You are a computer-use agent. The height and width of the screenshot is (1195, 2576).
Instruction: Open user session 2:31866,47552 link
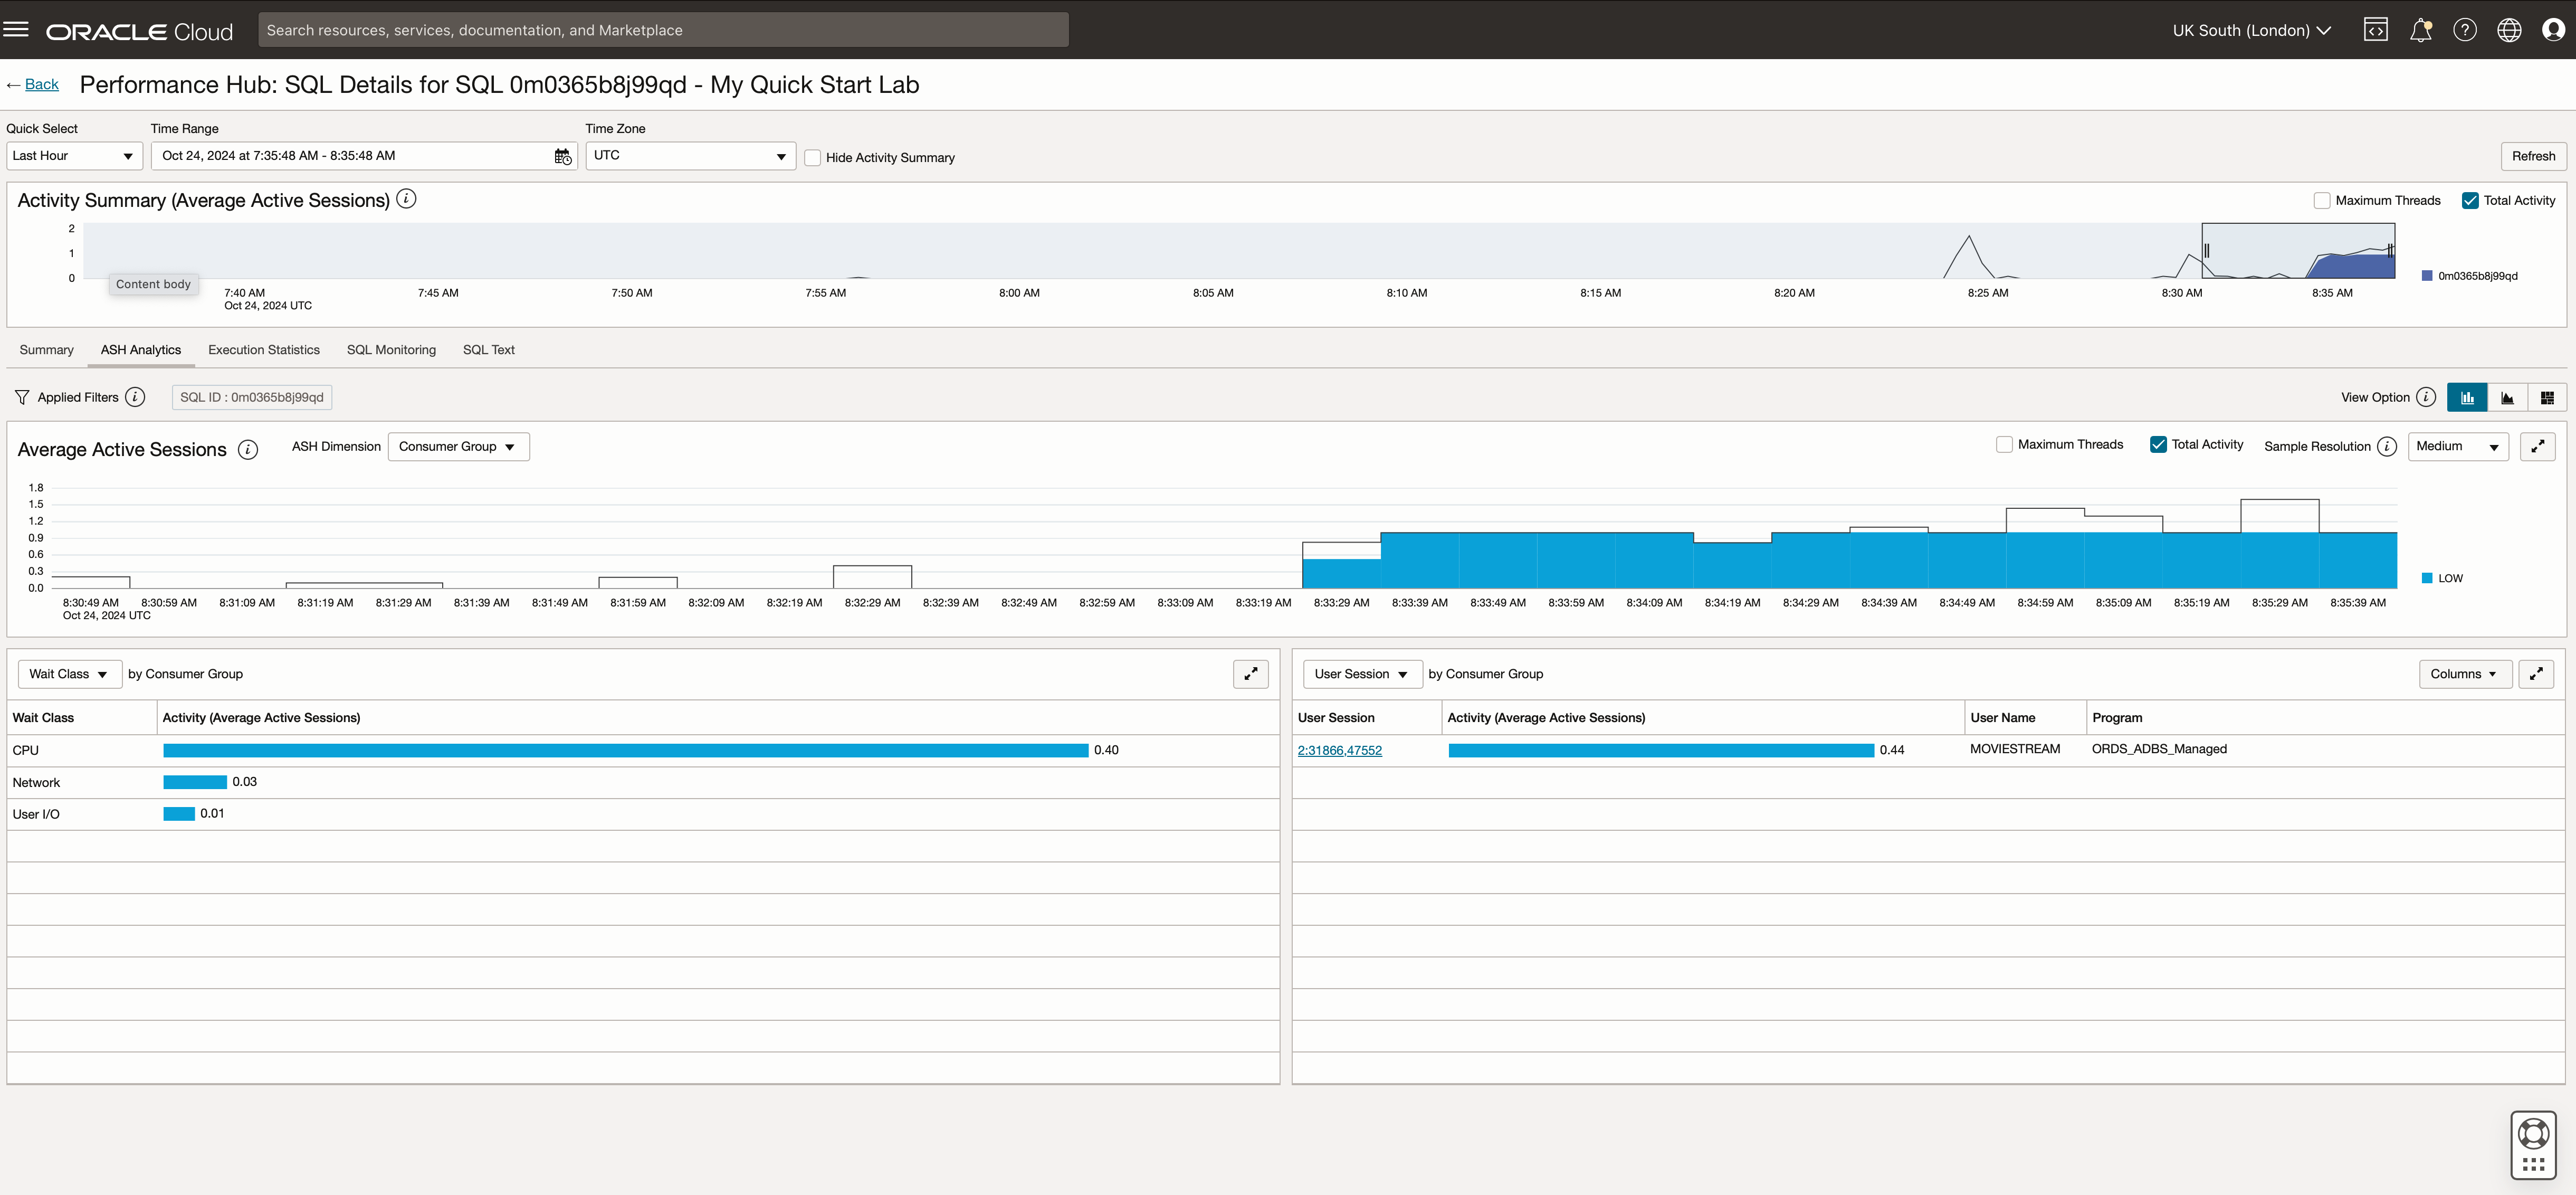(1339, 750)
